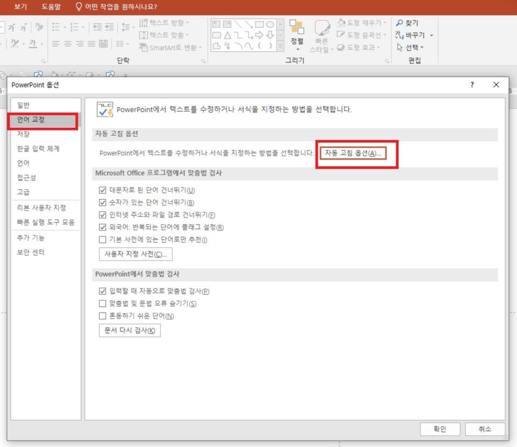Screen dimensions: 517x447
Task: Open the help question mark in options dialog
Action: pyautogui.click(x=472, y=85)
